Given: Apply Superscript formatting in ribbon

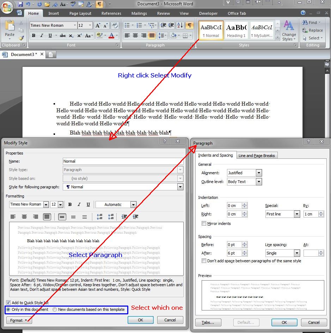Looking at the screenshot, I should (x=79, y=36).
